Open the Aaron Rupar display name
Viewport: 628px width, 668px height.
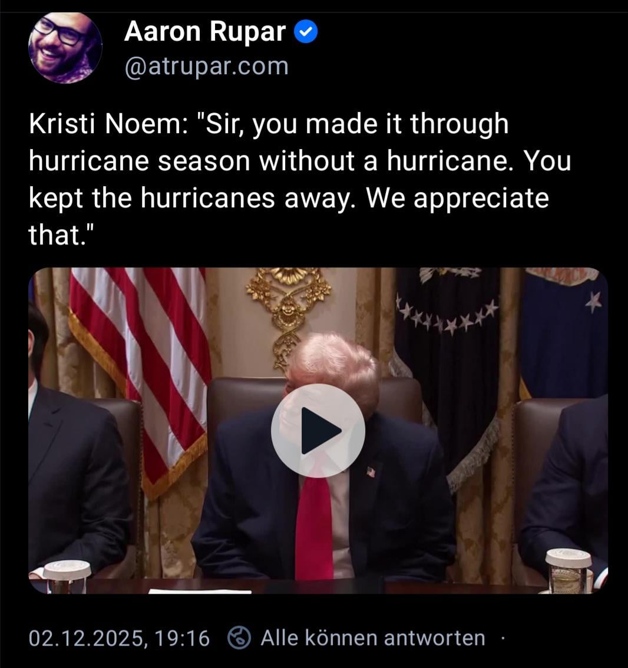point(205,32)
